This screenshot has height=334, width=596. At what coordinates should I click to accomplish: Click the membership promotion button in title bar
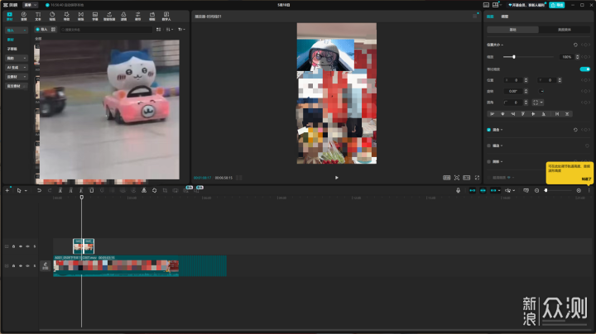(526, 5)
